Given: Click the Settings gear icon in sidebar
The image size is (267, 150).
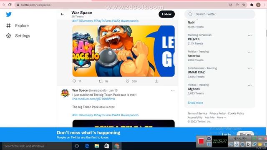Looking at the screenshot, I should click(8, 36).
